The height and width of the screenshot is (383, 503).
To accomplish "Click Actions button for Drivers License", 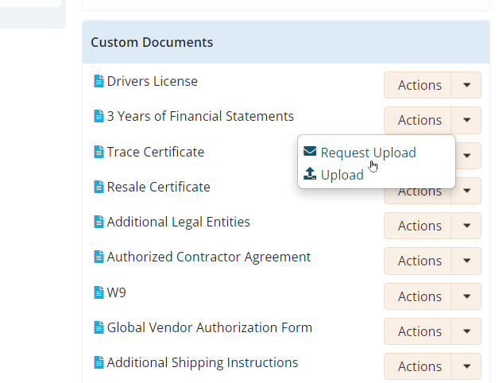I will tap(418, 85).
